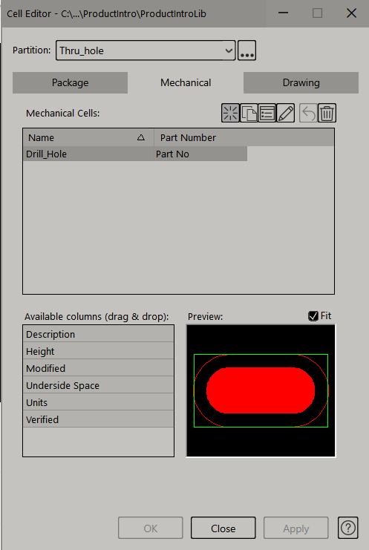Switch to the Package tab

coord(70,83)
